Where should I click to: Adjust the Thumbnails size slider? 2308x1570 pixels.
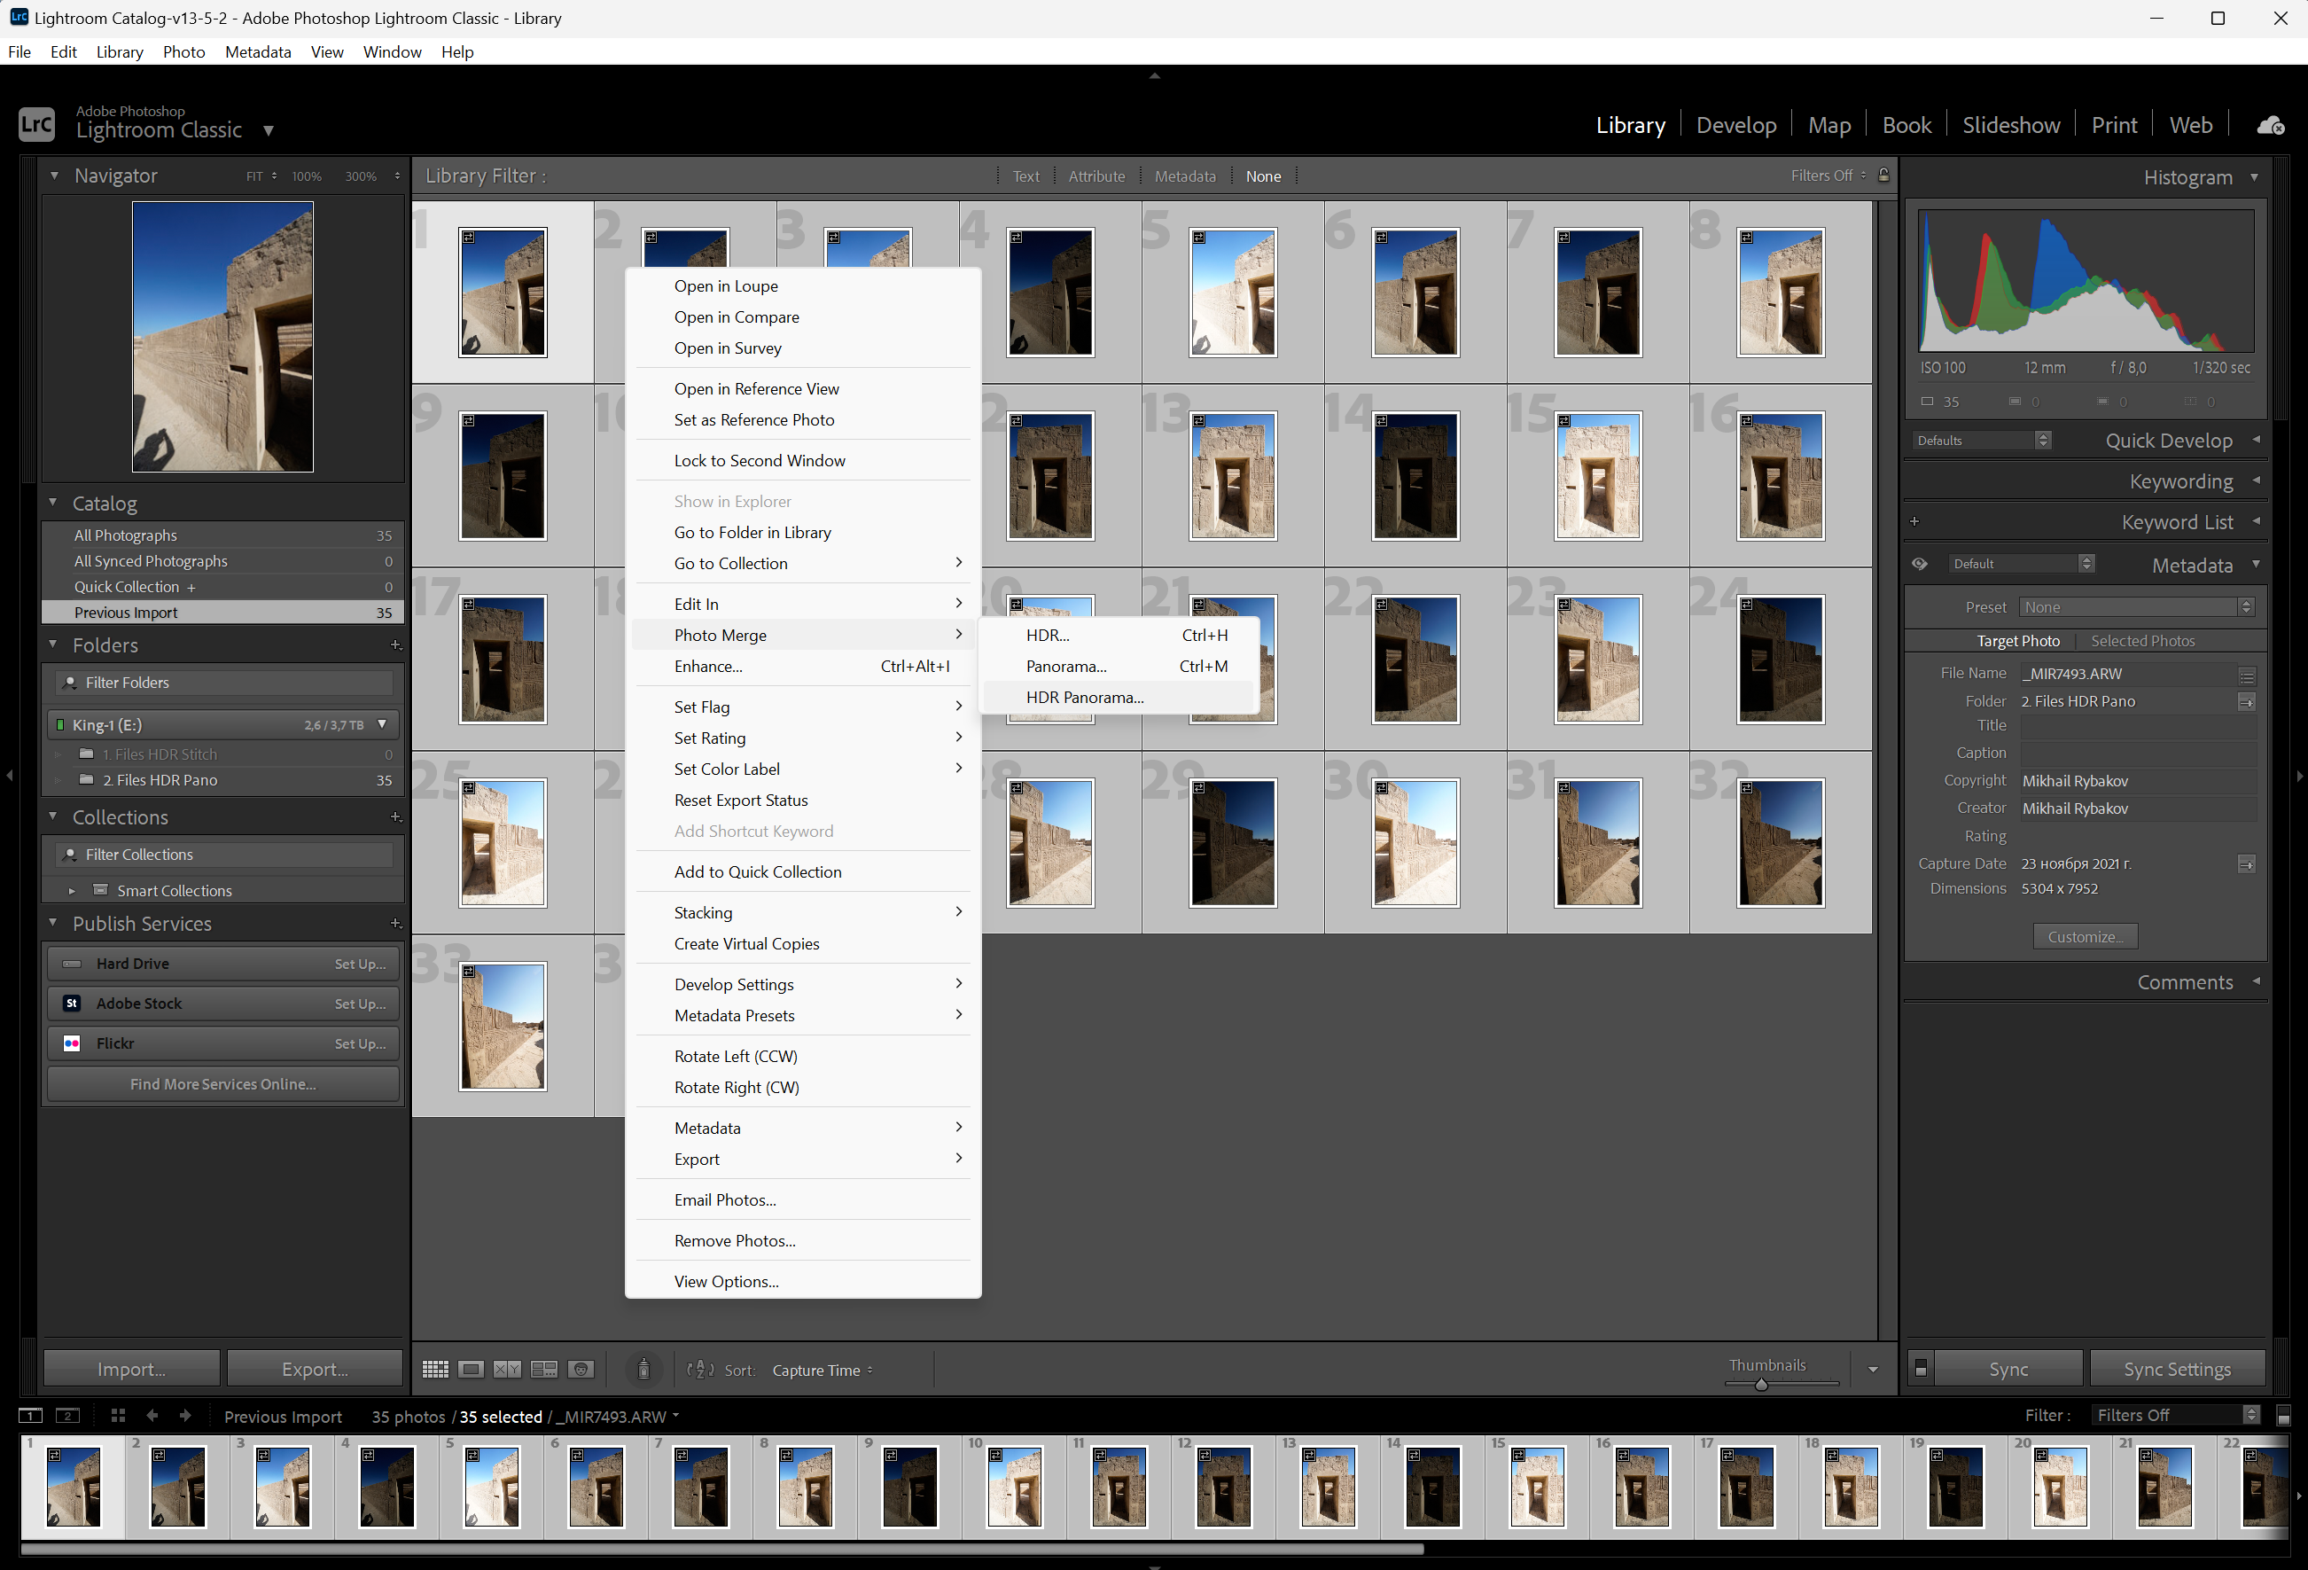(1761, 1385)
